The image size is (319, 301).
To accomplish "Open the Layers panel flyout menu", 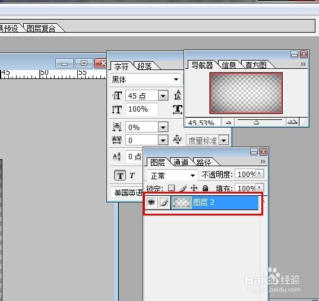I will 263,161.
